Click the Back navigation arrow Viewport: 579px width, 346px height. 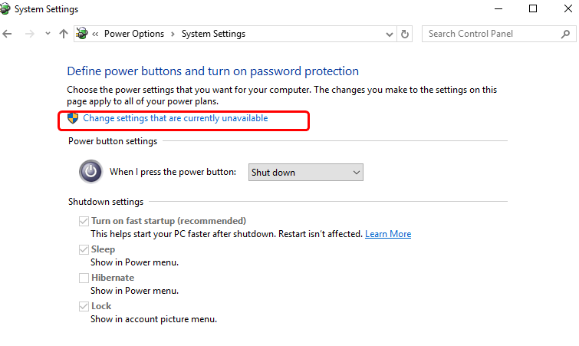(8, 35)
